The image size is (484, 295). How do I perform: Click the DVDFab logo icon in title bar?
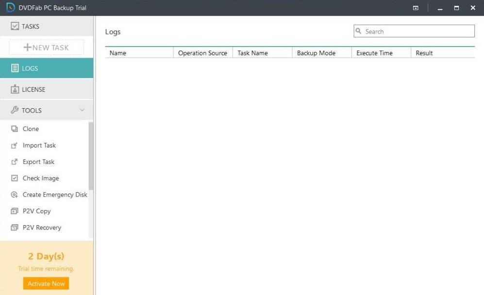(x=11, y=7)
